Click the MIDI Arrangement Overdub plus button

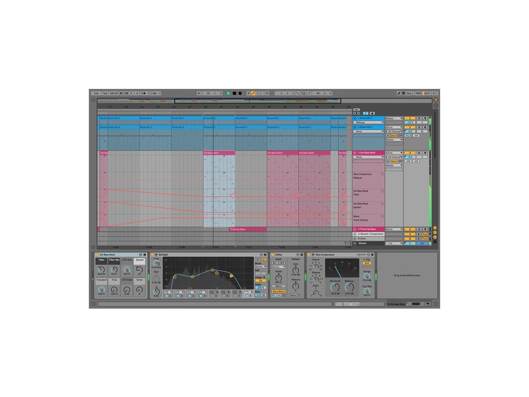(248, 93)
